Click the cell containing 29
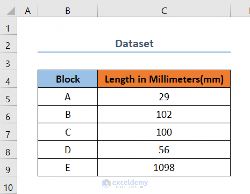250x194 pixels. coord(164,97)
